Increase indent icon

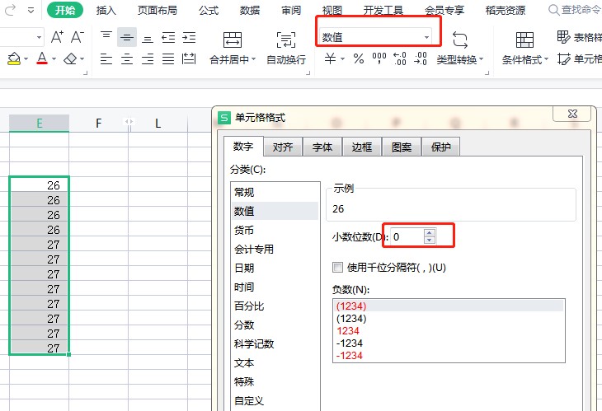click(189, 37)
